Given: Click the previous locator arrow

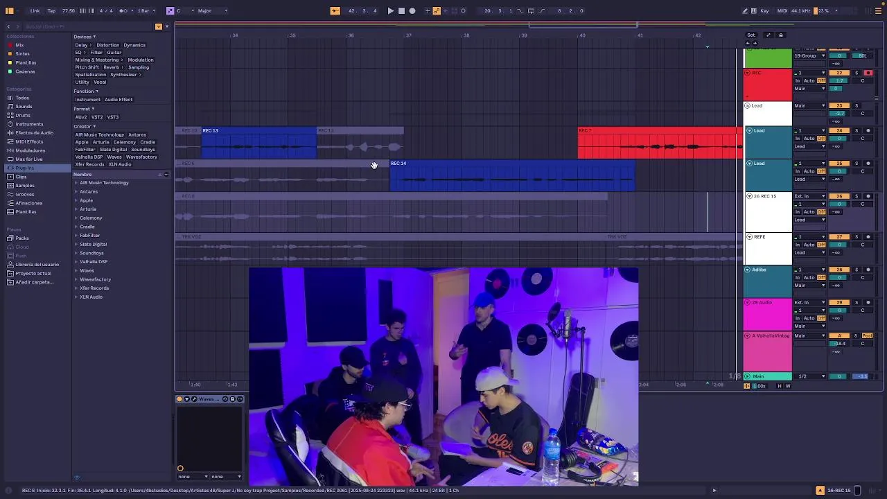Looking at the screenshot, I should coord(747,43).
